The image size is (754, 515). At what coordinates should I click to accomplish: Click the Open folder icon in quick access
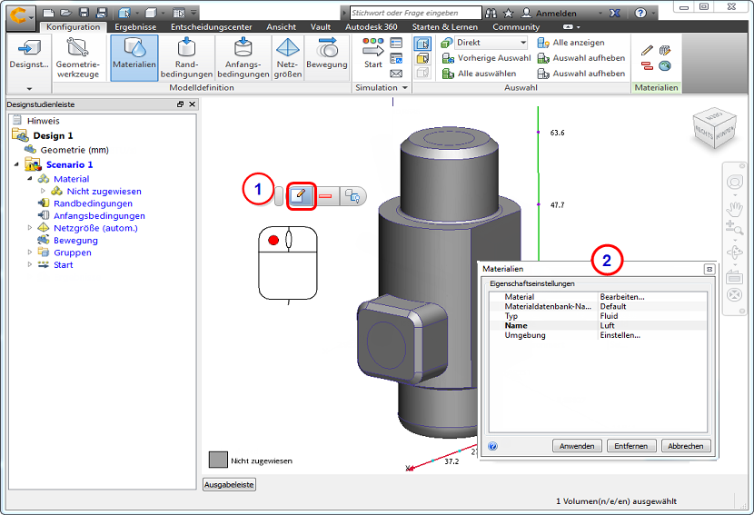pyautogui.click(x=66, y=13)
